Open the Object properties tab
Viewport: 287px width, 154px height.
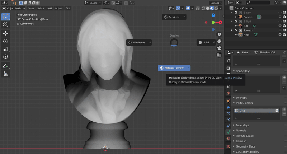pyautogui.click(x=228, y=101)
